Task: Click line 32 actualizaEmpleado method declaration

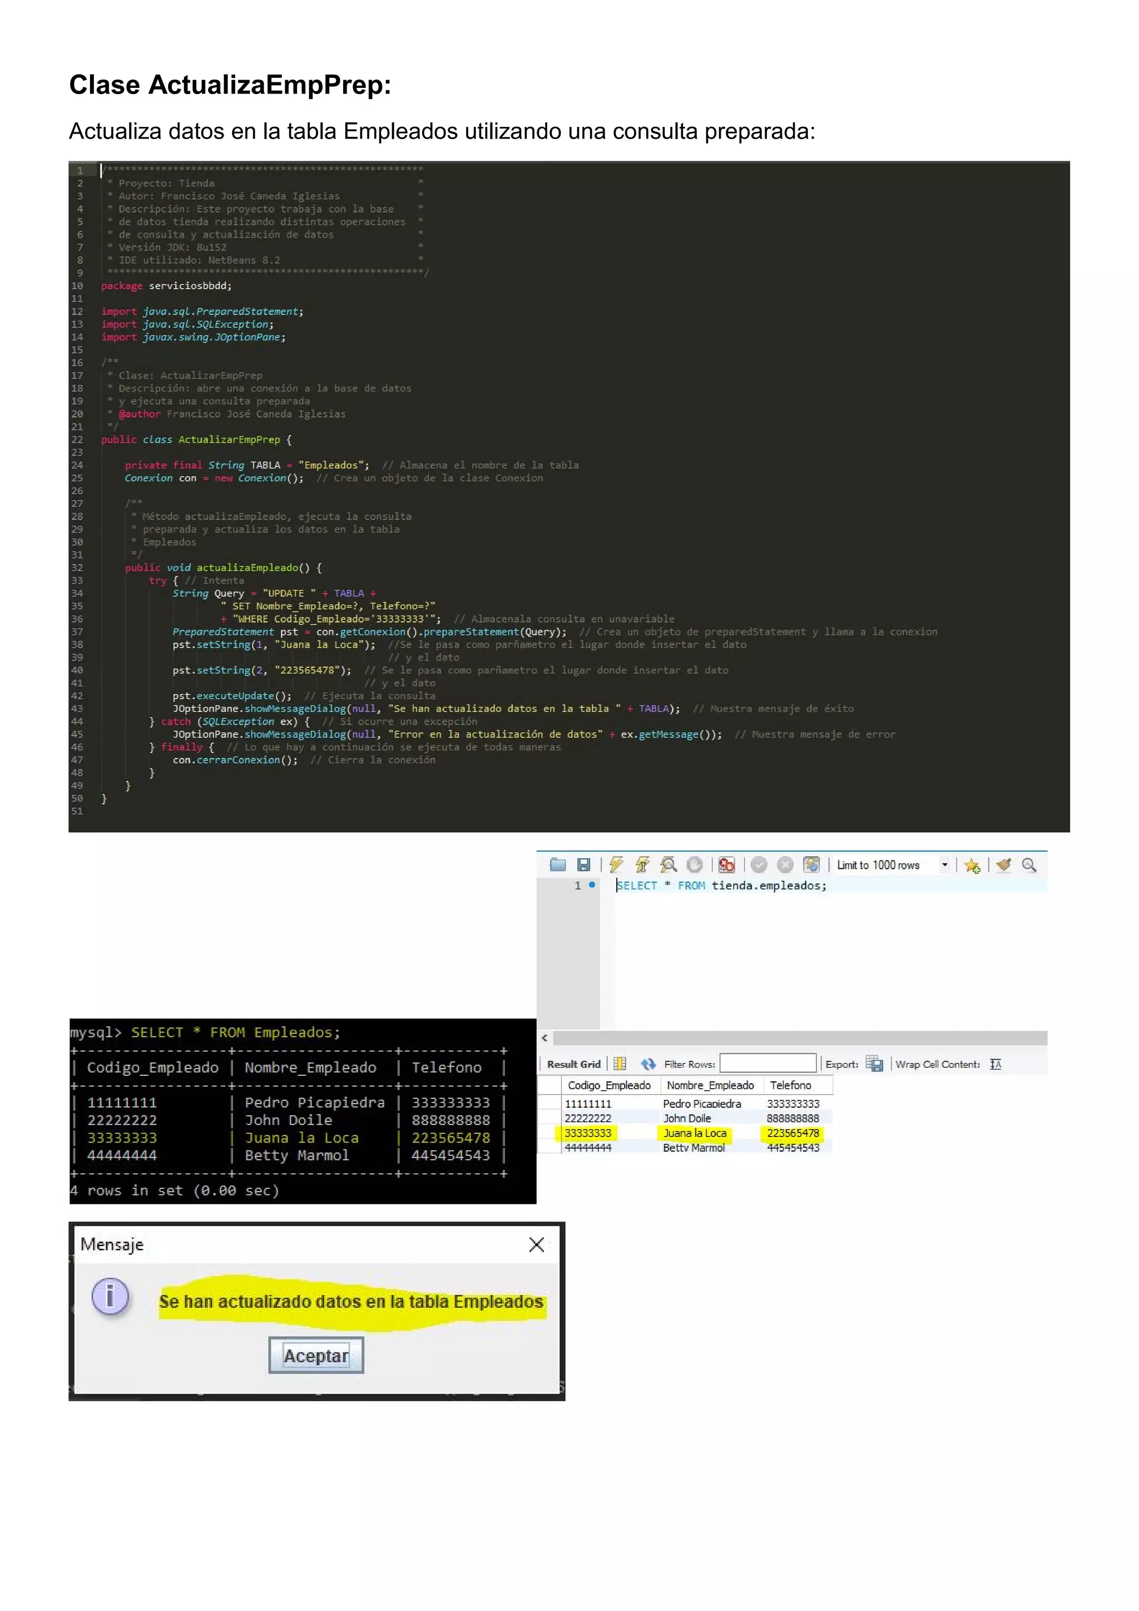Action: (x=223, y=567)
